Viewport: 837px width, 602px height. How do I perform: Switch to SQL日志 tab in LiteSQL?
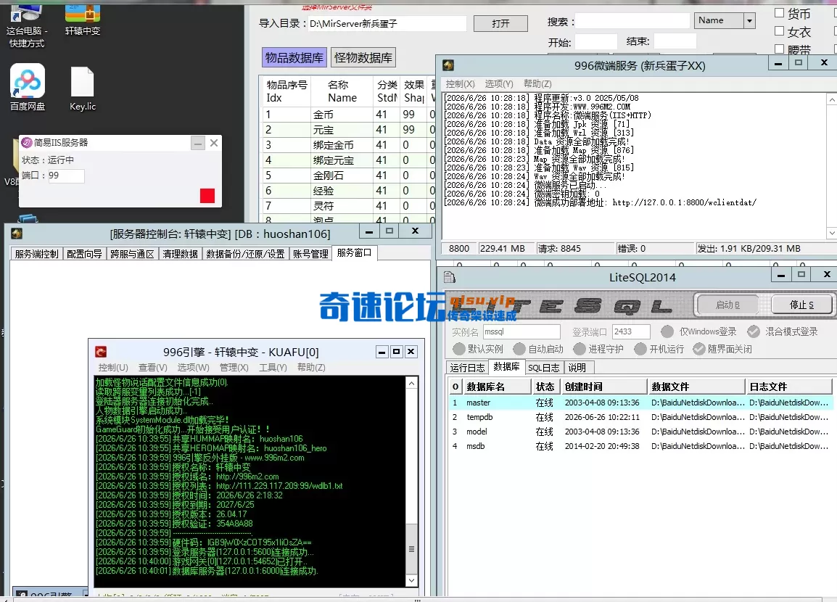pyautogui.click(x=543, y=368)
